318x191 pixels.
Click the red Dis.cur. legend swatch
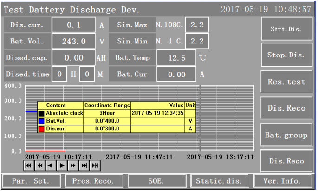(x=41, y=128)
